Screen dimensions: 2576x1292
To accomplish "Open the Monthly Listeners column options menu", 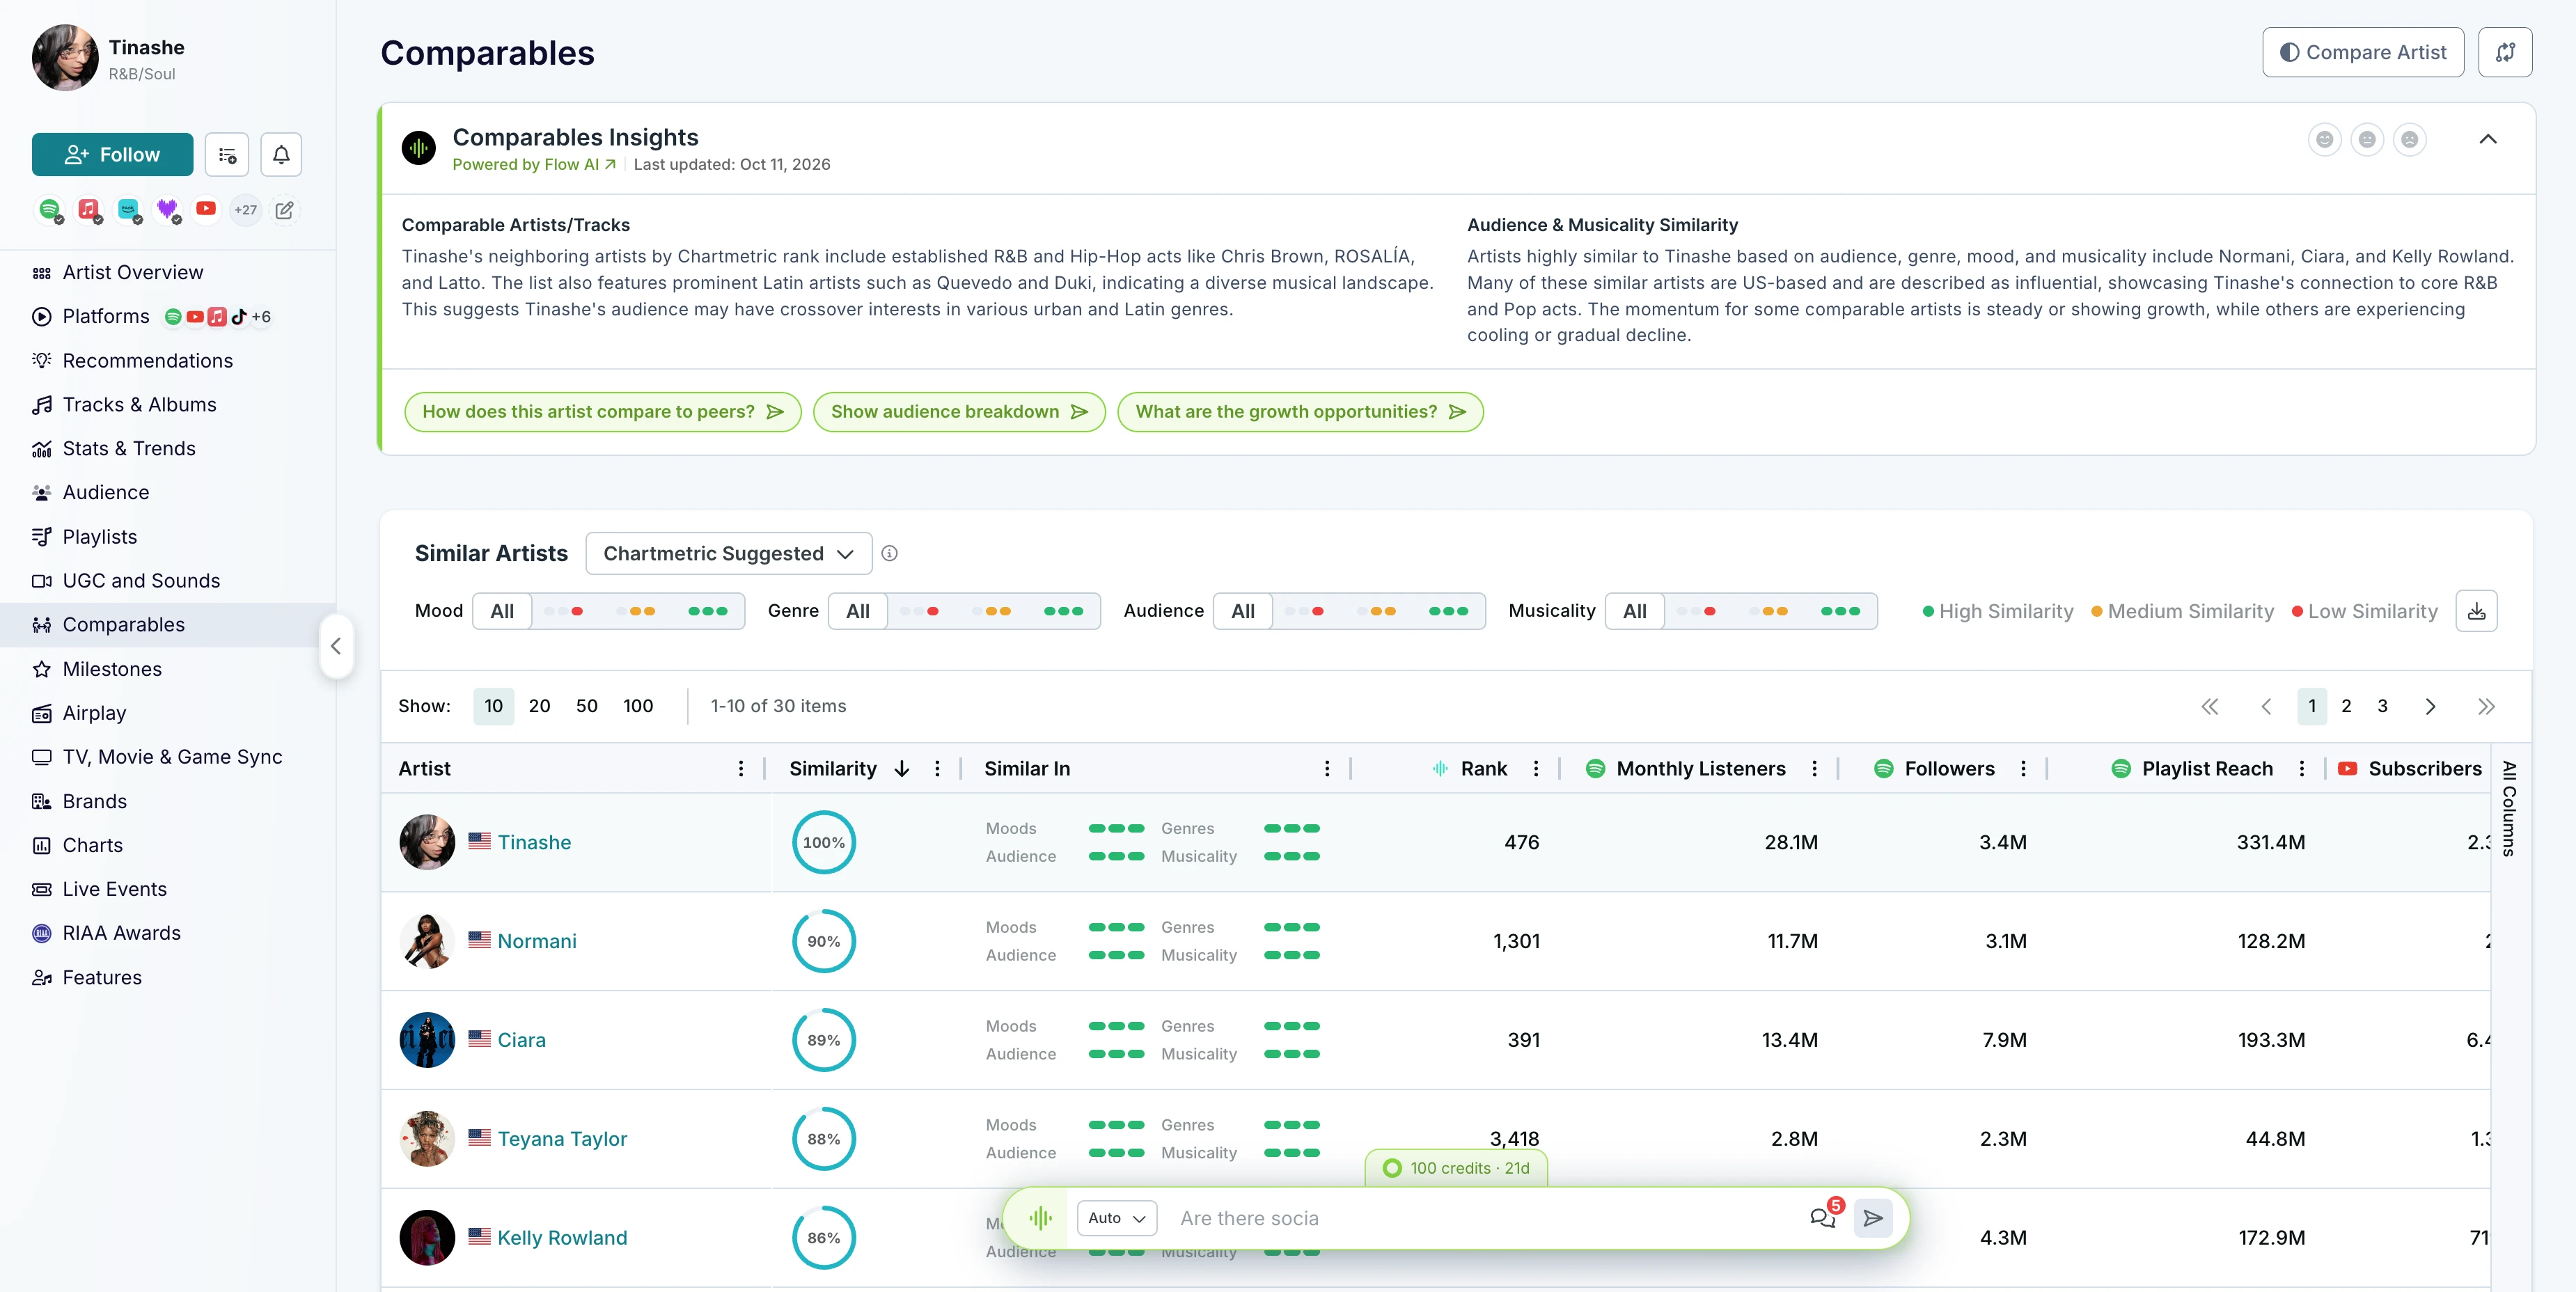I will [x=1814, y=768].
